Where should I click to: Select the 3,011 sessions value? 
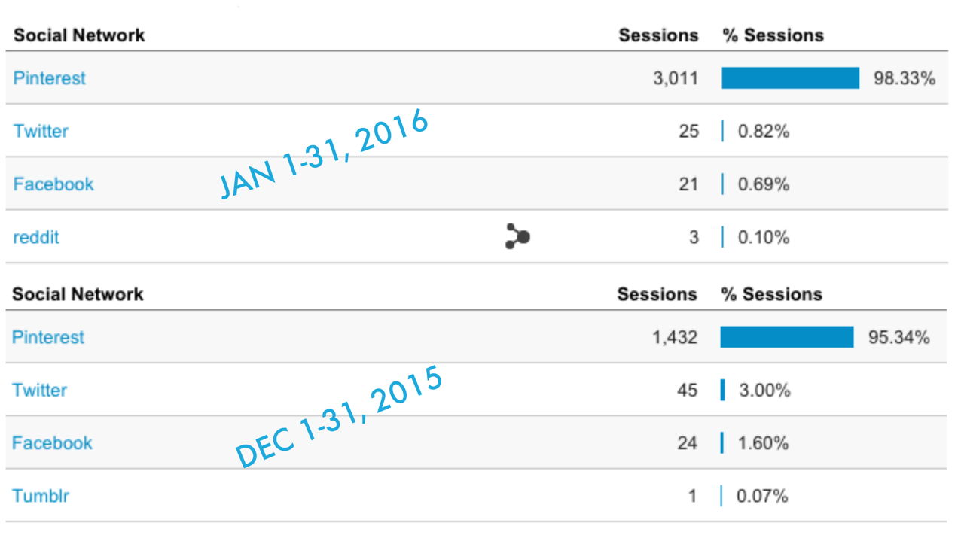coord(676,78)
